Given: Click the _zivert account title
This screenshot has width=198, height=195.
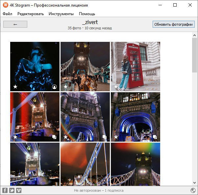Looking at the screenshot, I should point(90,22).
